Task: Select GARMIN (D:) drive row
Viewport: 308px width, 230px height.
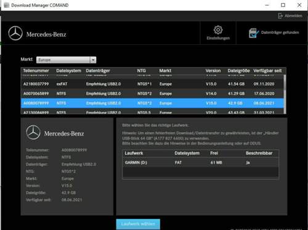Action: 201,162
